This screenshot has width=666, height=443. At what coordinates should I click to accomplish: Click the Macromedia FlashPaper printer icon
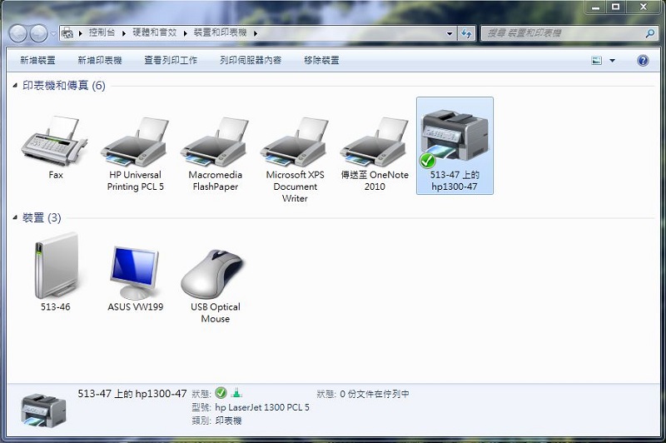(215, 142)
